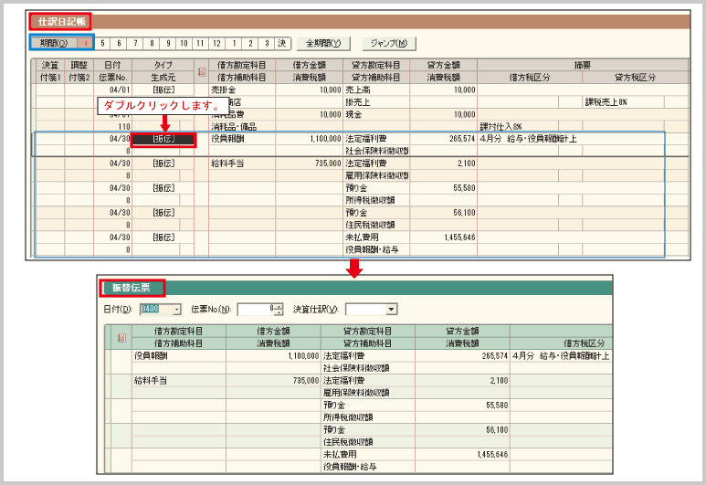Expand the 決算仕訳 combo box

pyautogui.click(x=390, y=310)
